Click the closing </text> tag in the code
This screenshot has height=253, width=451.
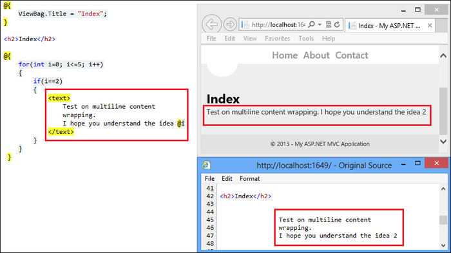(x=61, y=132)
